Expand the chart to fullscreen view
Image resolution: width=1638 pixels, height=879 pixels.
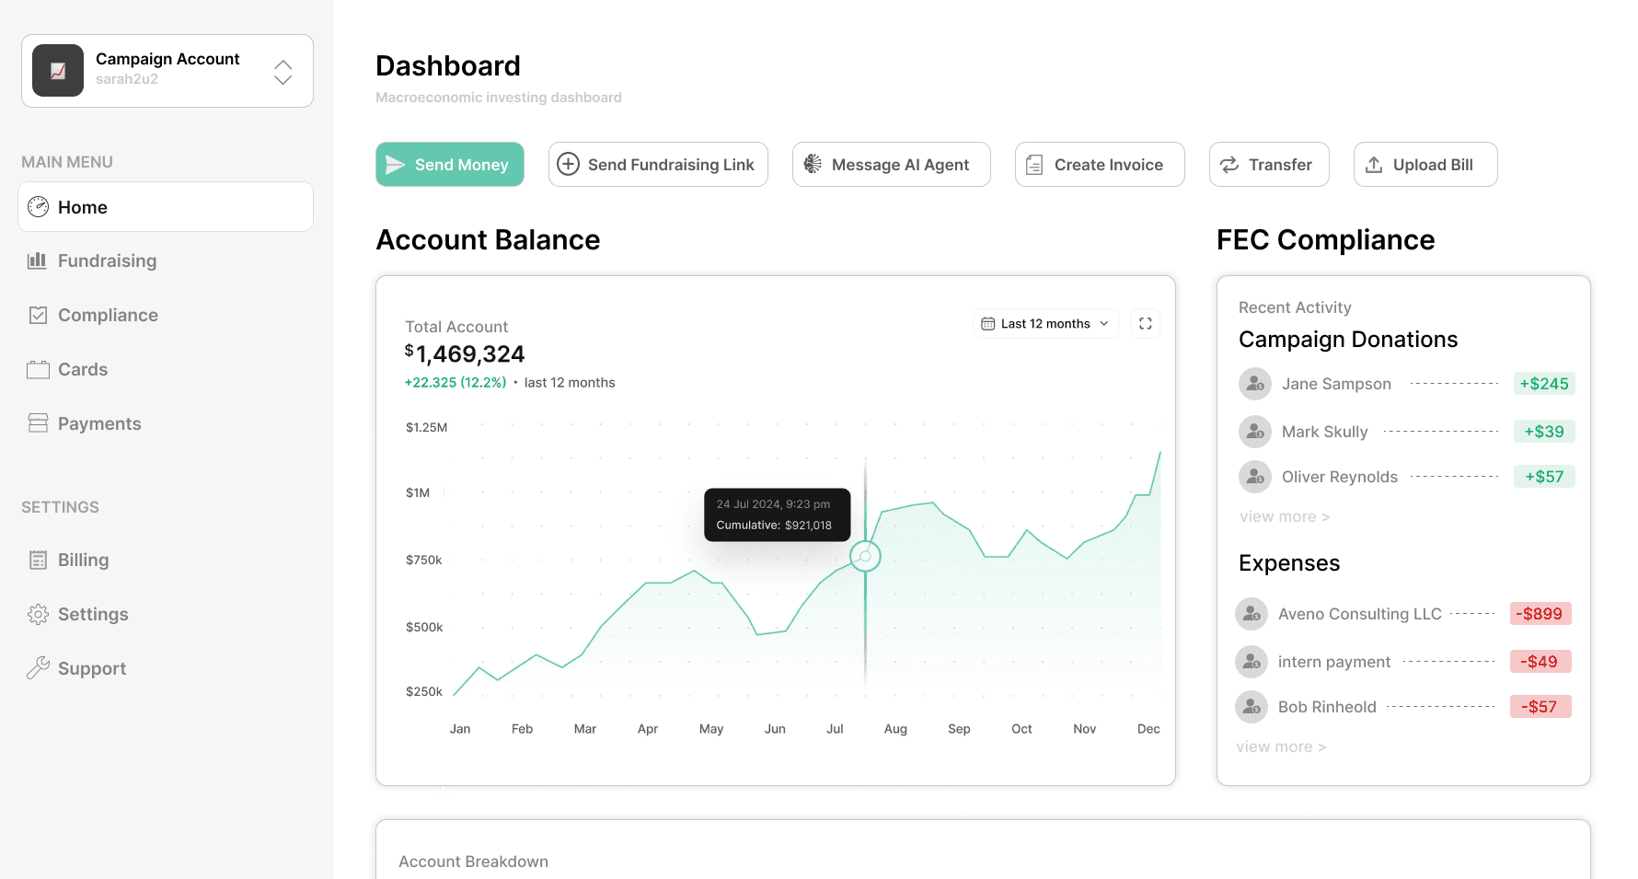[x=1145, y=323]
